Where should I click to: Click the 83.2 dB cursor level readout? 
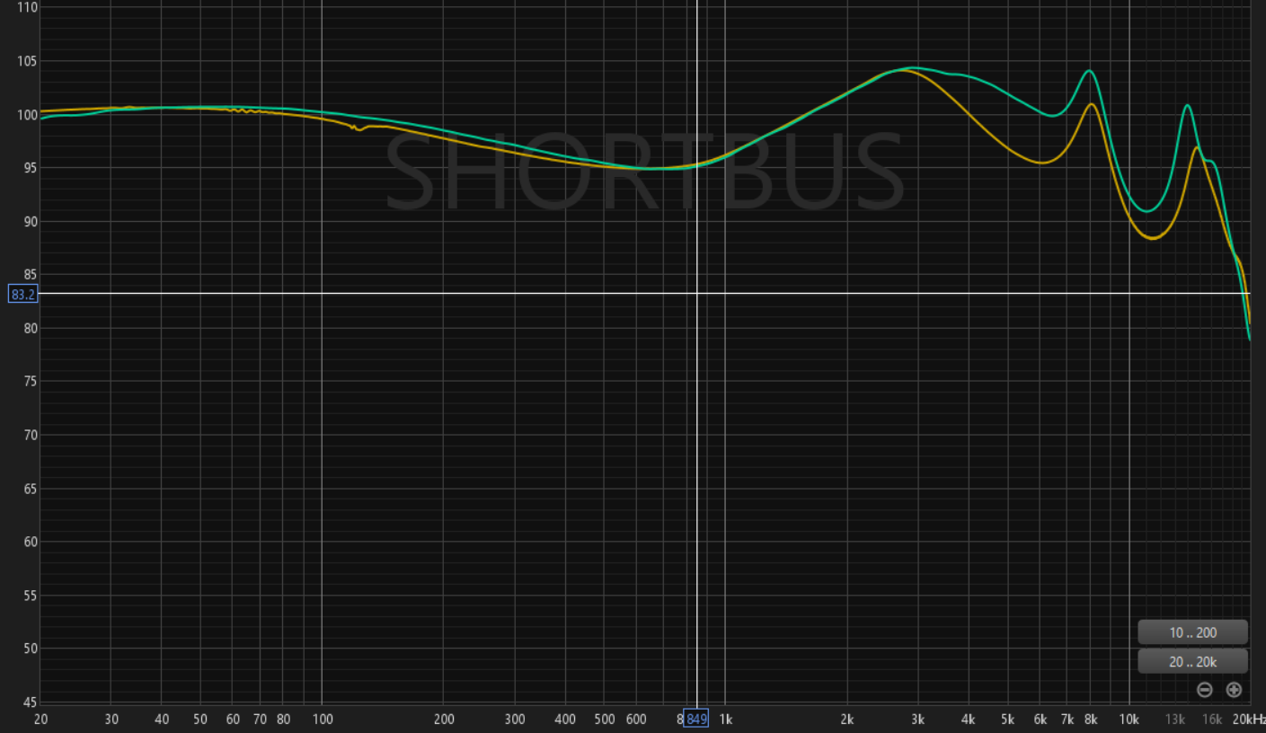click(23, 294)
